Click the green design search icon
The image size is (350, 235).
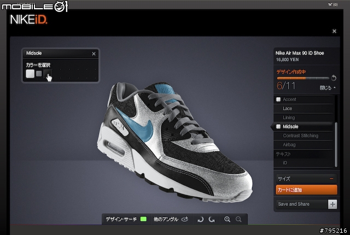pos(143,219)
